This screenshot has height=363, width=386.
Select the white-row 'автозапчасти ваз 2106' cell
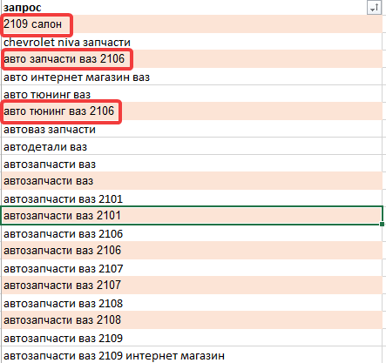tap(192, 233)
